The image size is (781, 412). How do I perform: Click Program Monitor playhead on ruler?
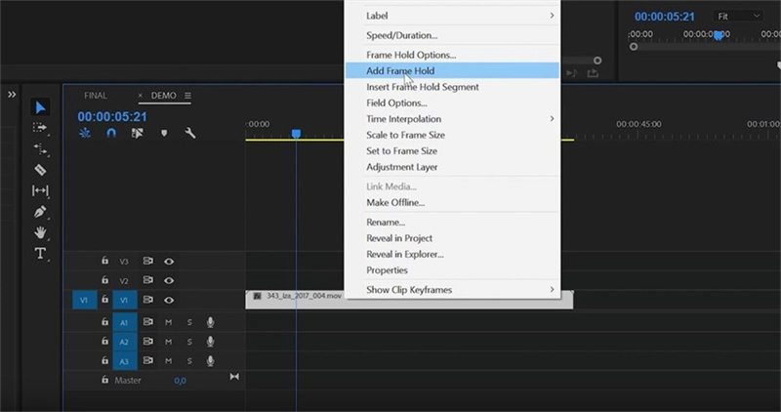click(719, 35)
